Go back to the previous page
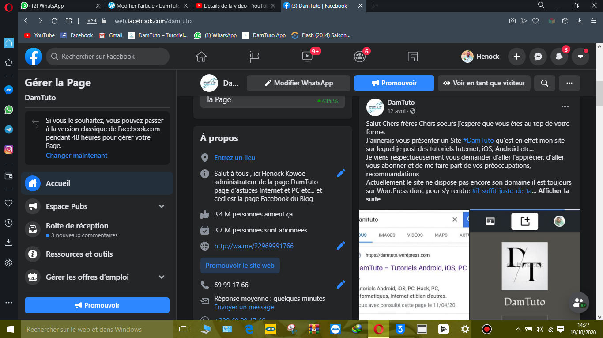 26,21
